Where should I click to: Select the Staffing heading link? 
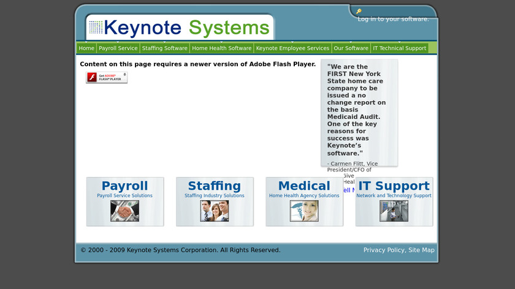point(215,186)
